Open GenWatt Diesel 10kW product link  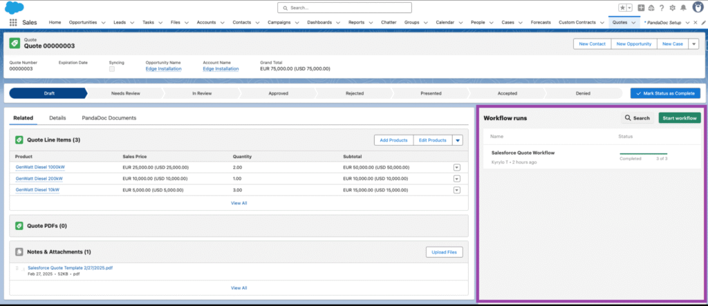pos(37,190)
